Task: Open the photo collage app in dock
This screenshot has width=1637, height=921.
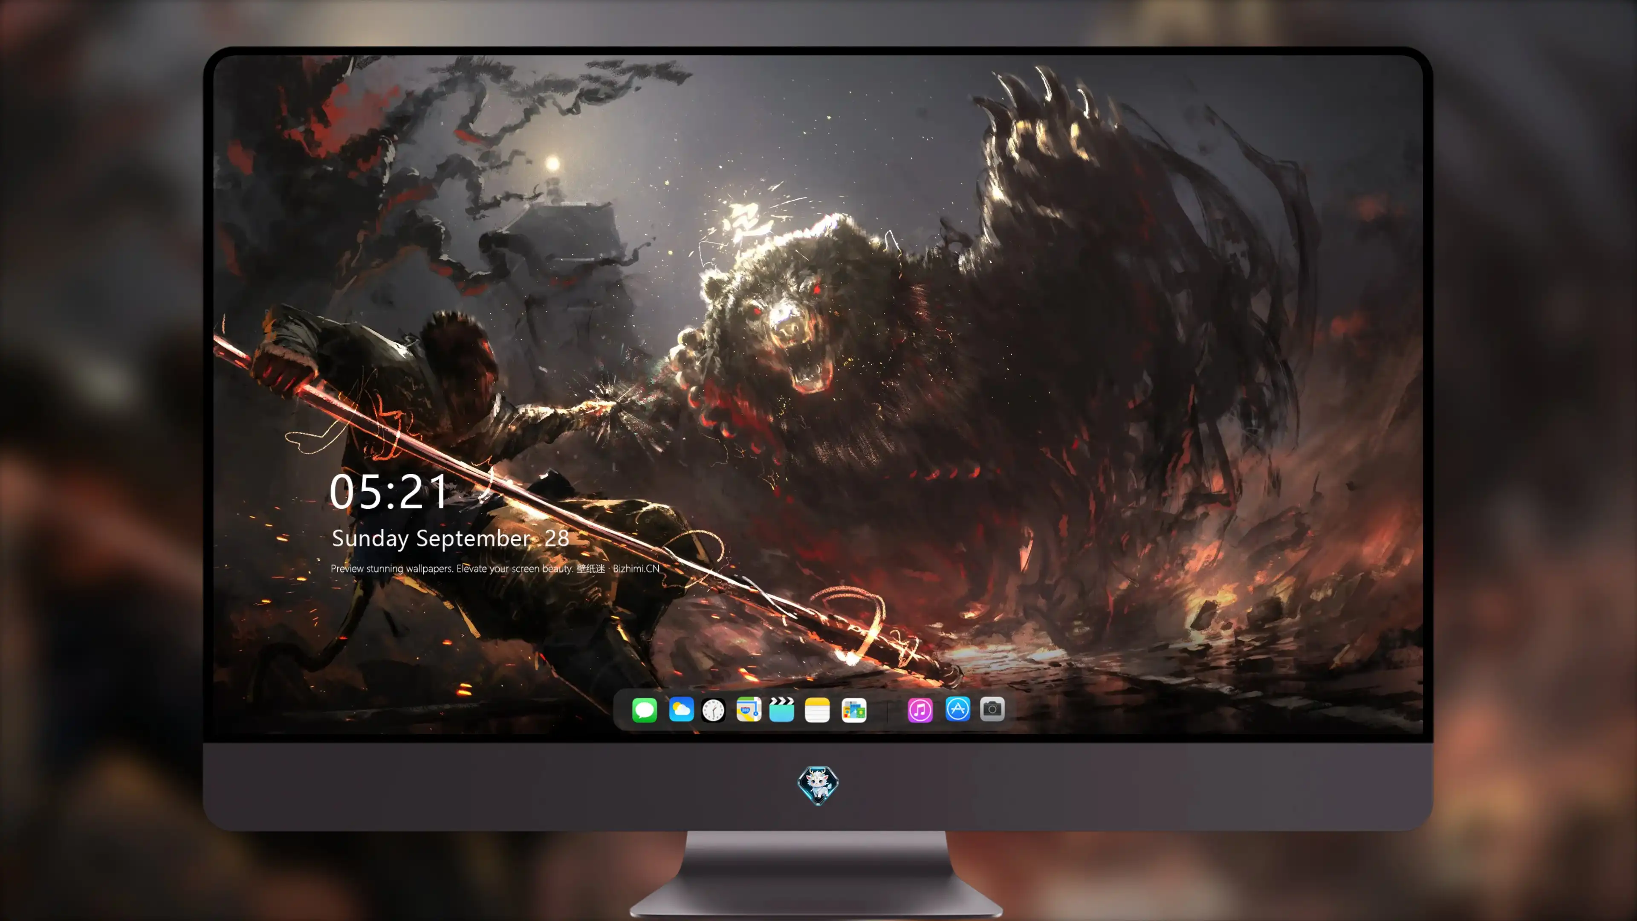Action: point(854,710)
